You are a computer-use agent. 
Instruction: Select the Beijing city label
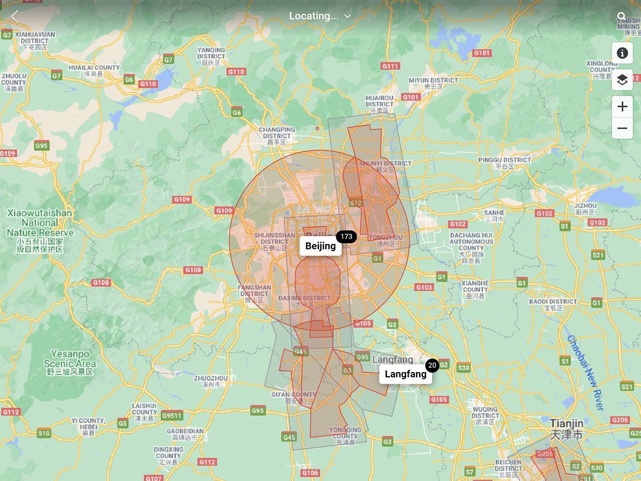tap(320, 246)
